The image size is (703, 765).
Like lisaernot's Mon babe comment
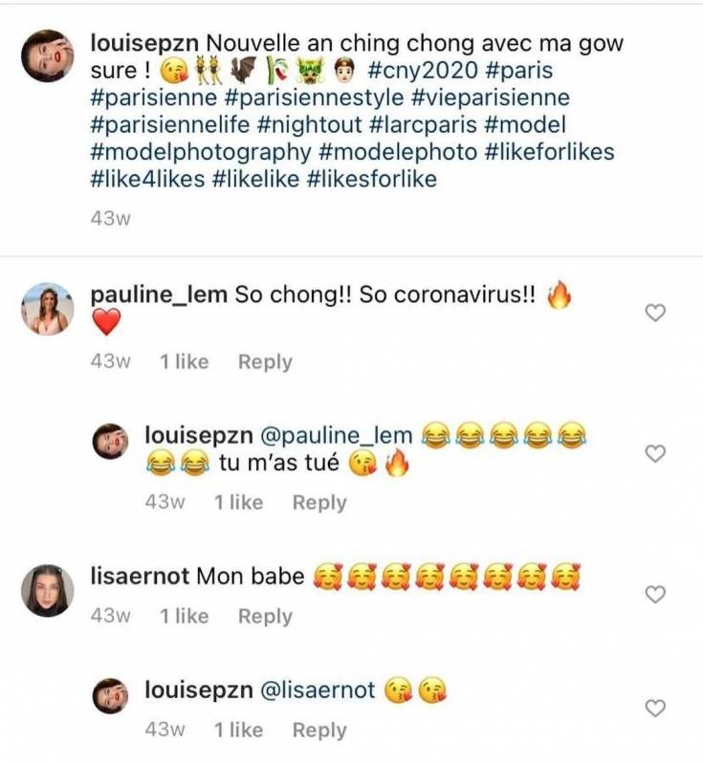click(x=655, y=594)
